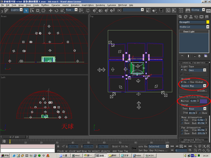Click the yellow object color swatch

(x=208, y=22)
